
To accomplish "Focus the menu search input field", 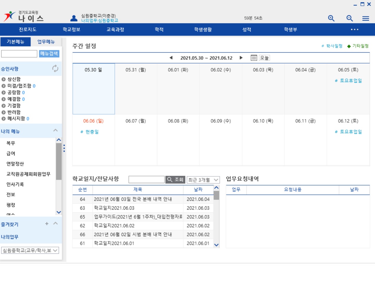I will pyautogui.click(x=19, y=54).
